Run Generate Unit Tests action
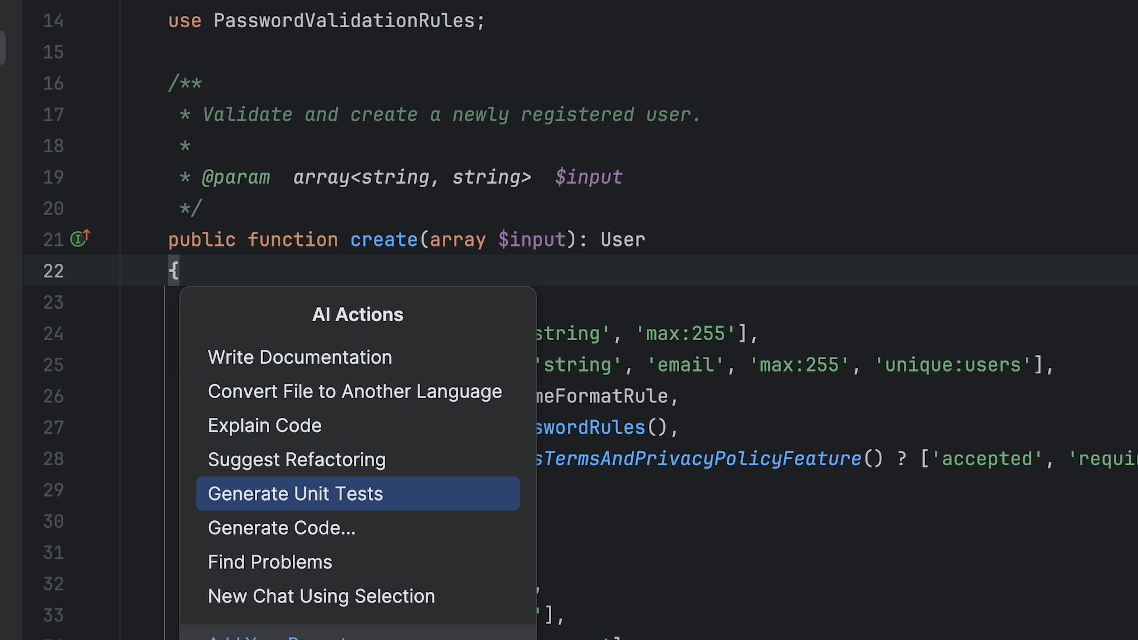Viewport: 1138px width, 640px height. point(295,494)
